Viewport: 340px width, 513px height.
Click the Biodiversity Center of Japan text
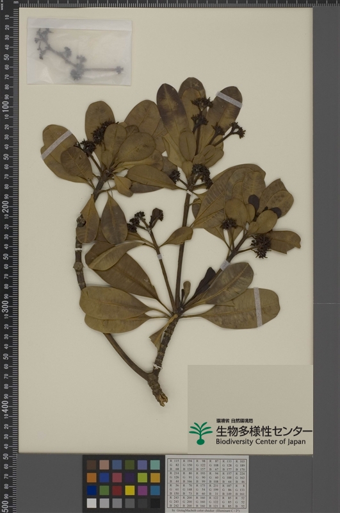tap(261, 441)
